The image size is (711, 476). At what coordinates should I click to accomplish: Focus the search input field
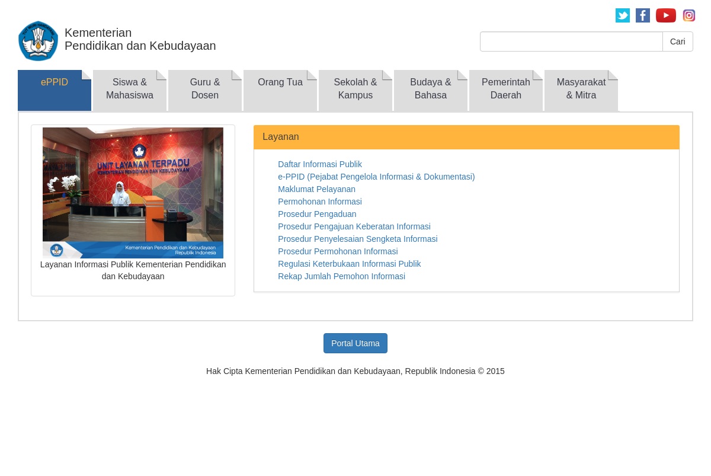[571, 41]
